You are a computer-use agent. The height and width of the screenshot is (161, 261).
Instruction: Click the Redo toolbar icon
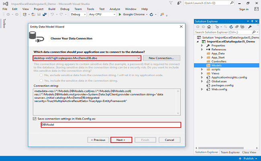[61, 14]
